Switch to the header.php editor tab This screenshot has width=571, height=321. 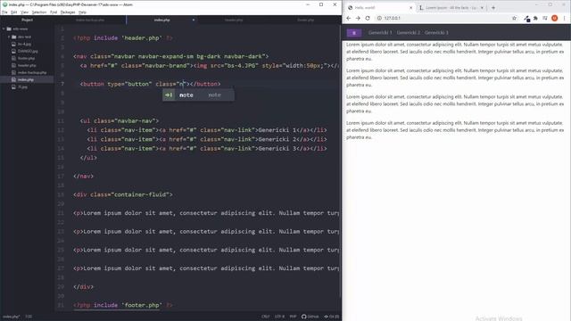(234, 20)
